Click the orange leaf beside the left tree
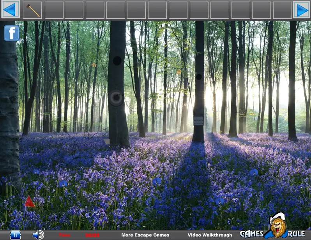The image size is (311, 240). tap(94, 64)
